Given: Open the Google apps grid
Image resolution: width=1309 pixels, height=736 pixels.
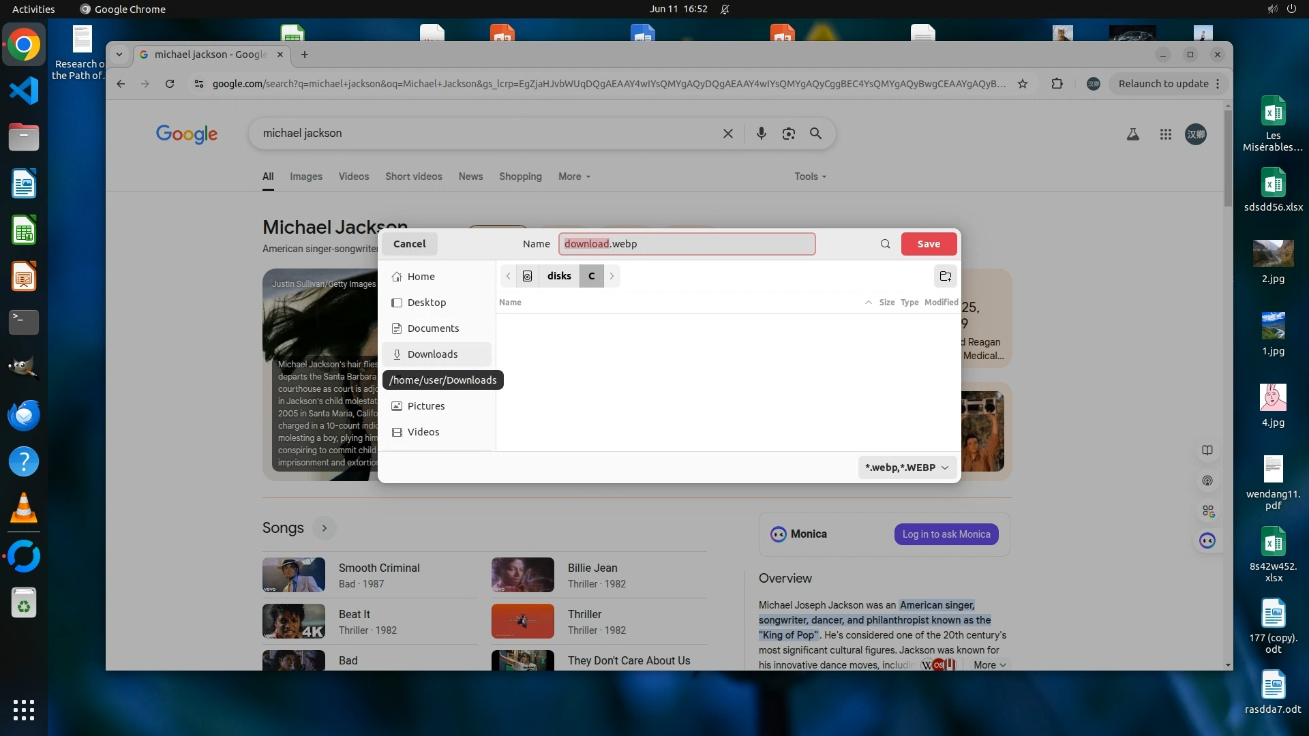Looking at the screenshot, I should (x=1165, y=134).
